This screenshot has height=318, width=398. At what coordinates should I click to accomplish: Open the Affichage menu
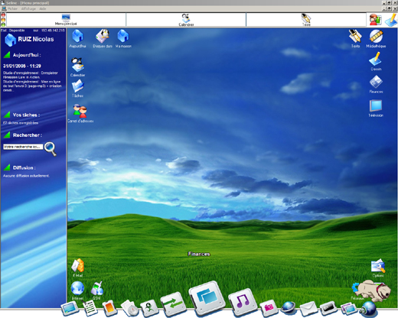pos(28,8)
